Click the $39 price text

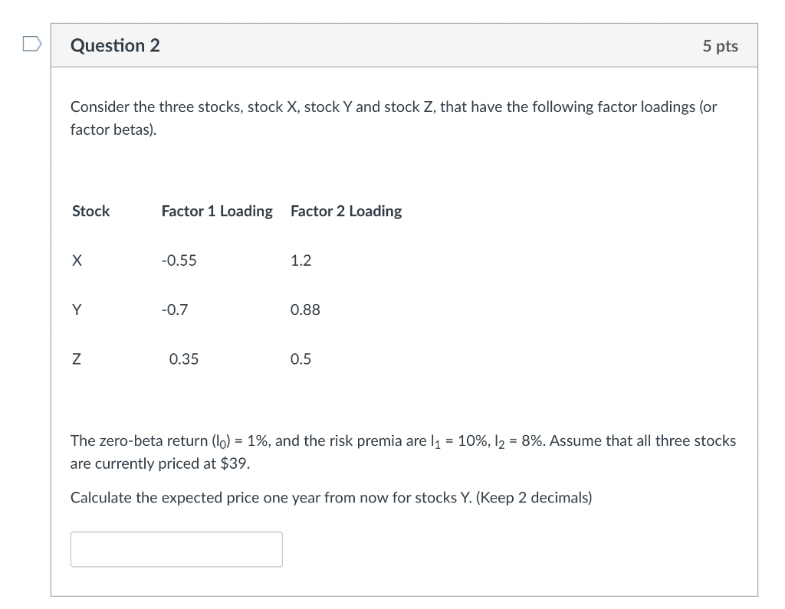(x=235, y=463)
